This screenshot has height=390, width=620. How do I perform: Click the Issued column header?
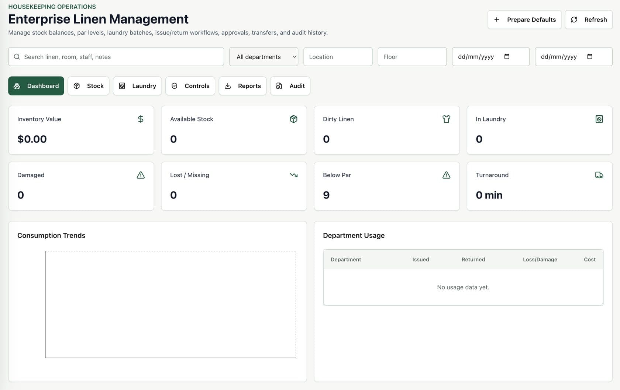[x=421, y=260]
